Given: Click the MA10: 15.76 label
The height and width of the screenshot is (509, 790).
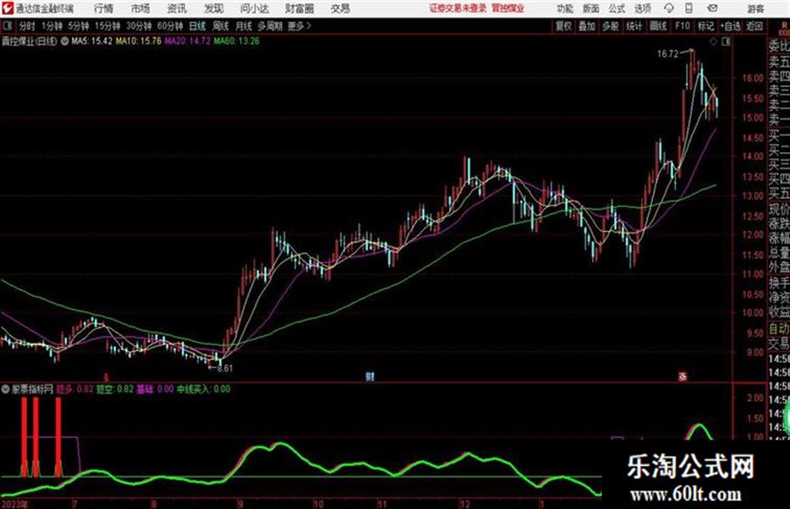Looking at the screenshot, I should (139, 41).
